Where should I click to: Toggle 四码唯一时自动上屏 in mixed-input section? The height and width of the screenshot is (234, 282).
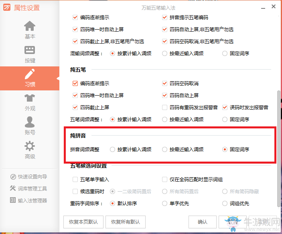click(75, 30)
